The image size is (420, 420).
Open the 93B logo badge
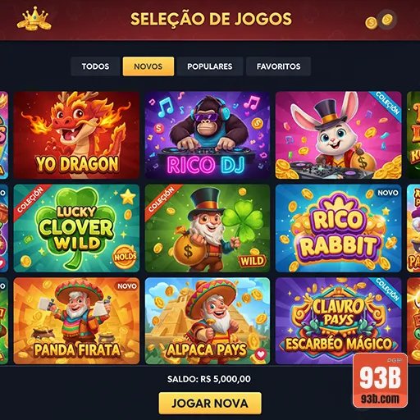click(380, 381)
